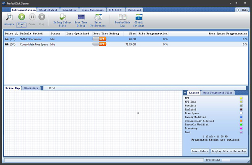Open the Dashboard tab

(134, 10)
